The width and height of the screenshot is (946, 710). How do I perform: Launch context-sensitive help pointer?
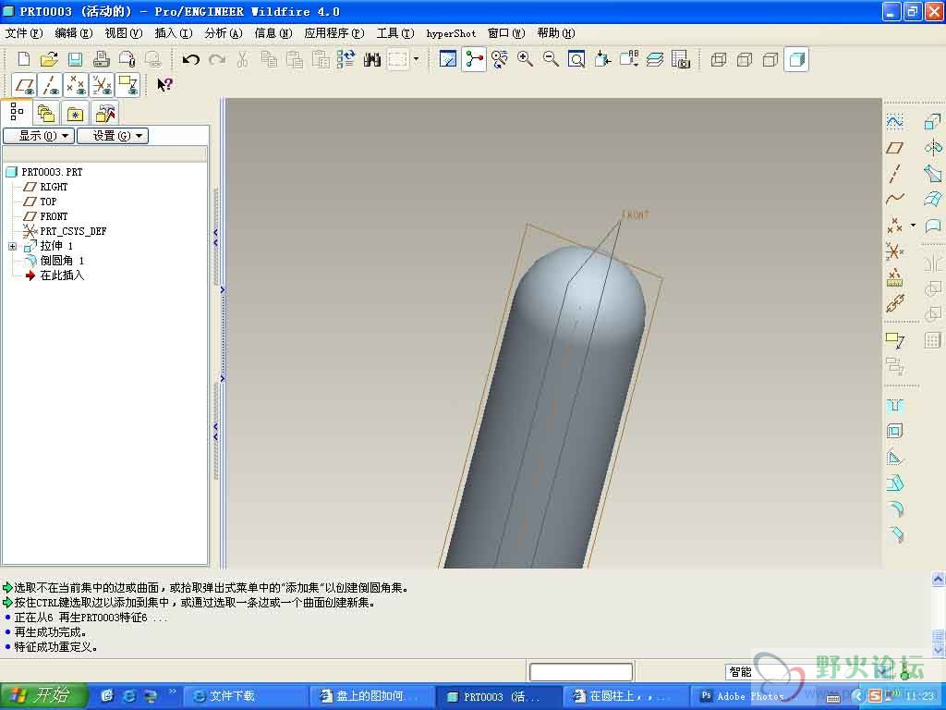tap(164, 85)
